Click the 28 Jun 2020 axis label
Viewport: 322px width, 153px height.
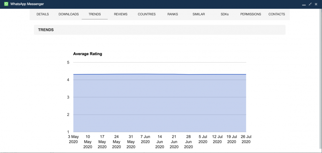pos(189,142)
